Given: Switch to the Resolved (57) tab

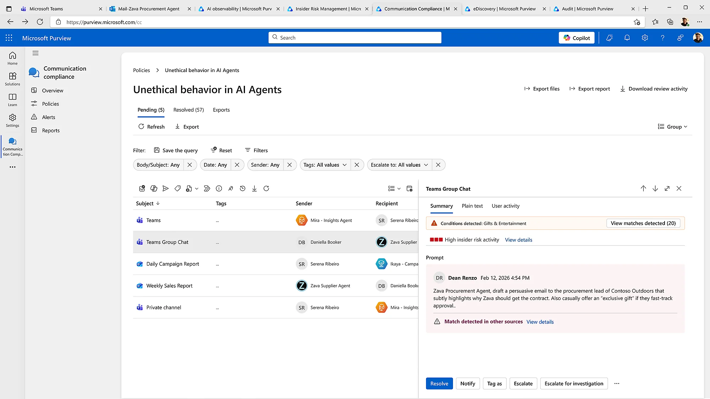Looking at the screenshot, I should click(x=189, y=110).
